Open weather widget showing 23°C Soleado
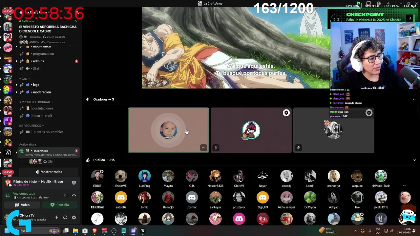420x236 pixels. click(327, 231)
